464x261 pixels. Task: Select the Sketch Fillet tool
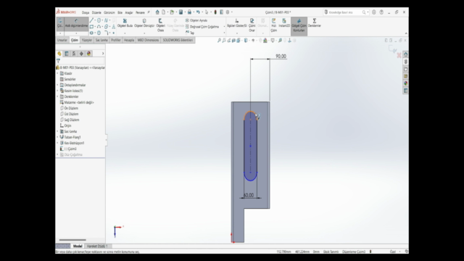pyautogui.click(x=107, y=33)
